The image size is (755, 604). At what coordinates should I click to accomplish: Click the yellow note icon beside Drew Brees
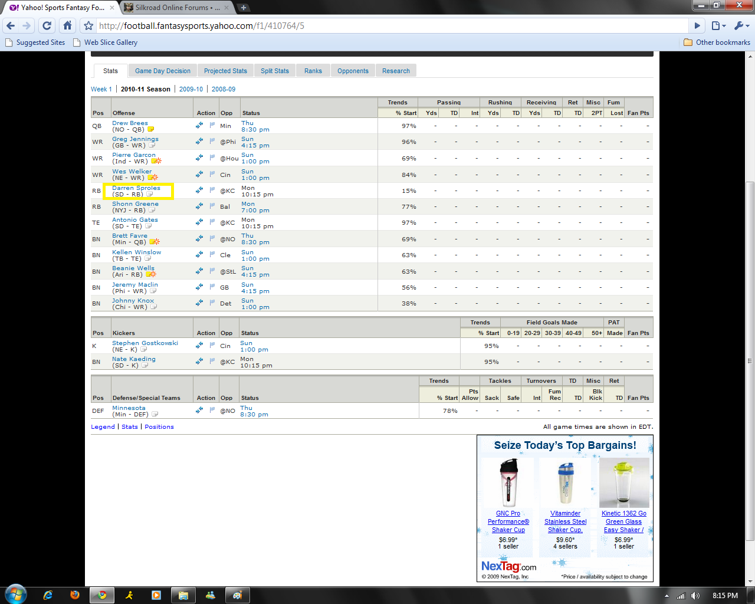(150, 129)
